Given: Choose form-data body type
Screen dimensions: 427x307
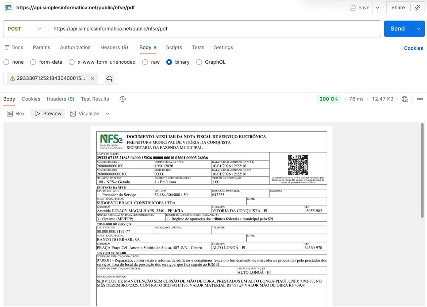Looking at the screenshot, I should point(33,62).
